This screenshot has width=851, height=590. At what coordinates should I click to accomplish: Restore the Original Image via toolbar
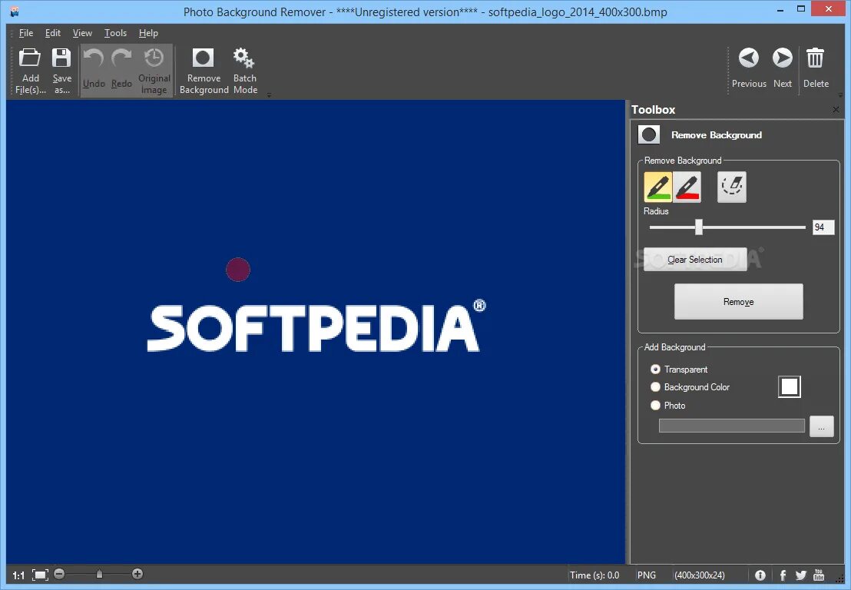[x=154, y=71]
